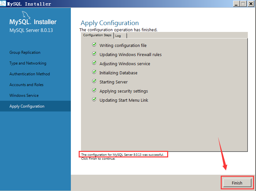Click the 'Apply Configuration' page heading

[x=110, y=23]
